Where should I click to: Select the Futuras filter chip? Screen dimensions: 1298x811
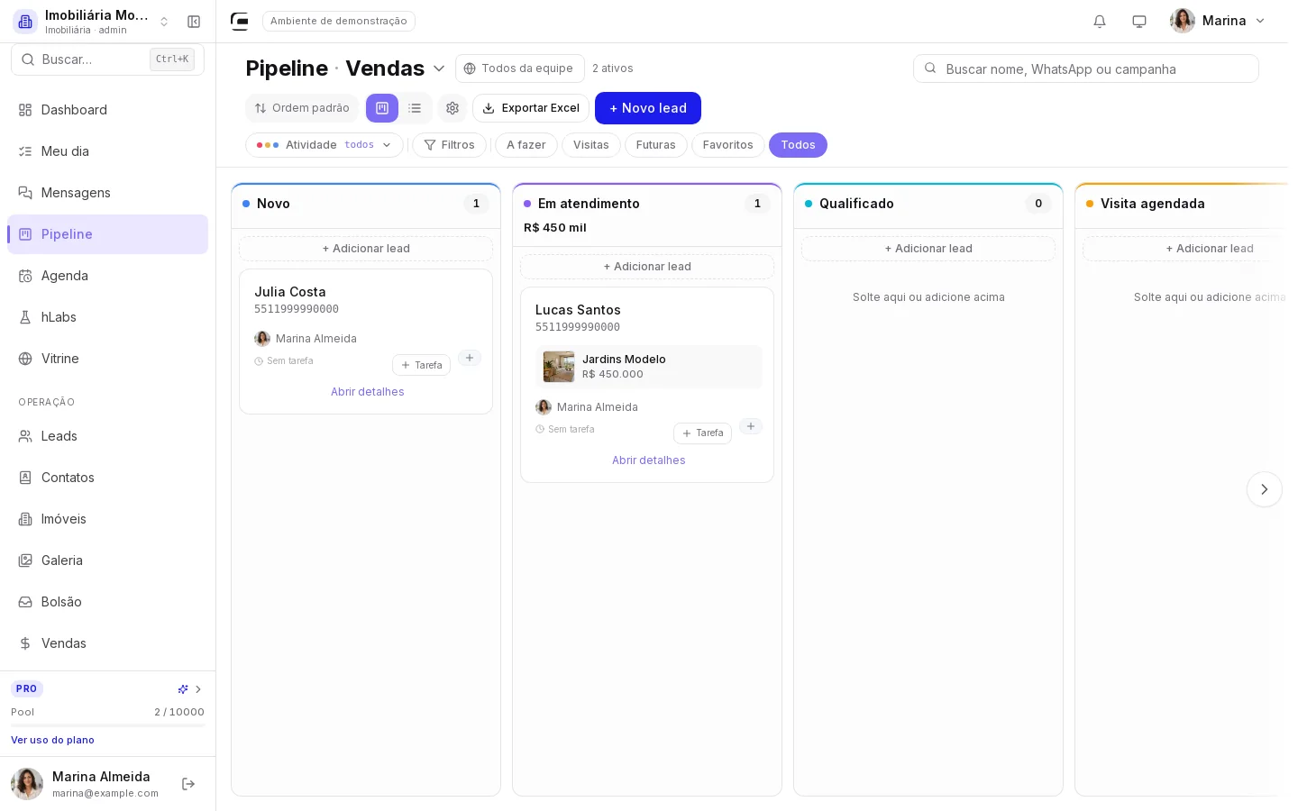point(656,145)
